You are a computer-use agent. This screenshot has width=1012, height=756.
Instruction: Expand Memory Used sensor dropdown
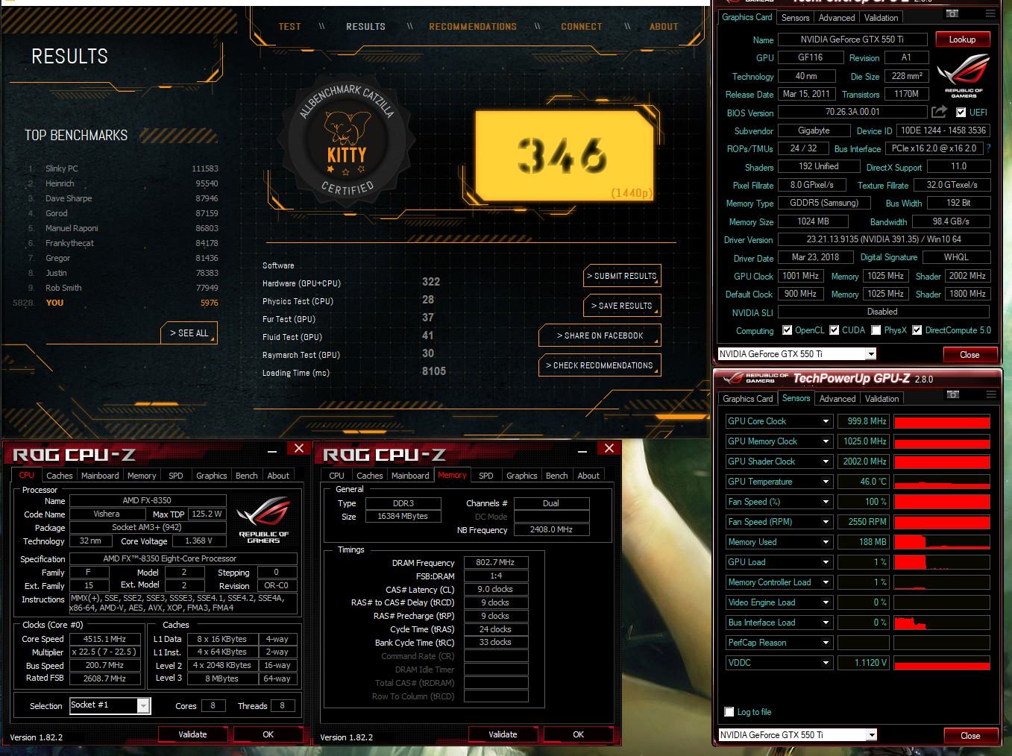point(826,542)
